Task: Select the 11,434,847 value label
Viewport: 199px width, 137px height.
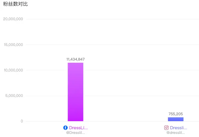Action: (x=75, y=59)
